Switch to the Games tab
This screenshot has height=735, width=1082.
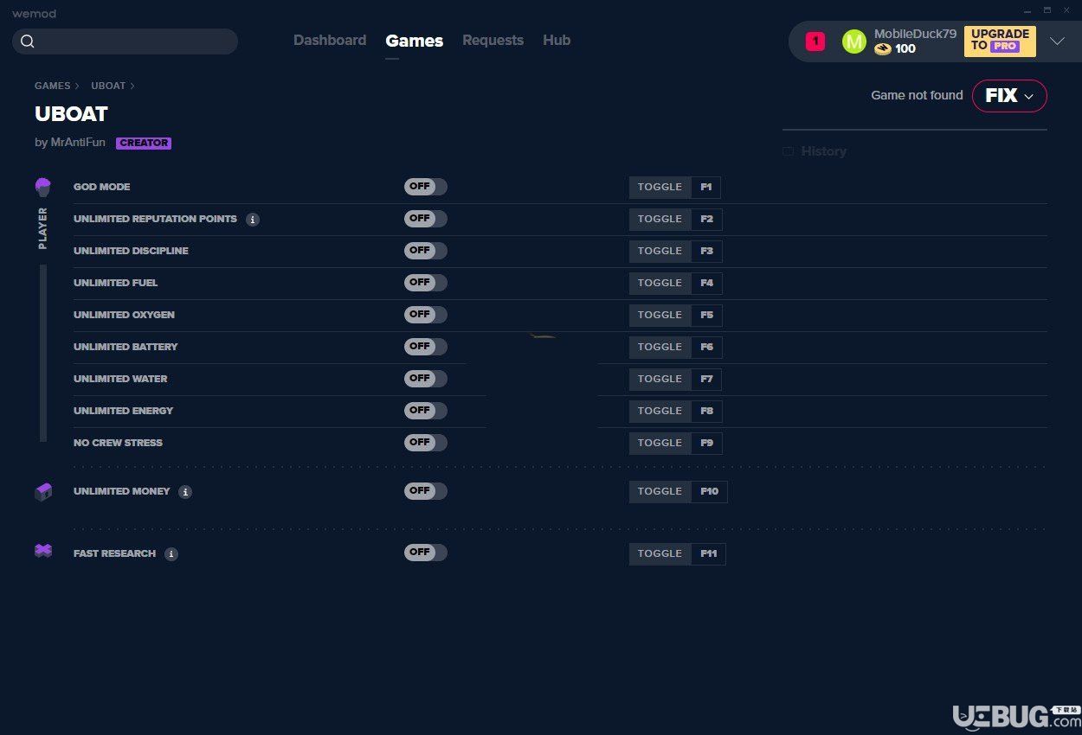pos(415,41)
